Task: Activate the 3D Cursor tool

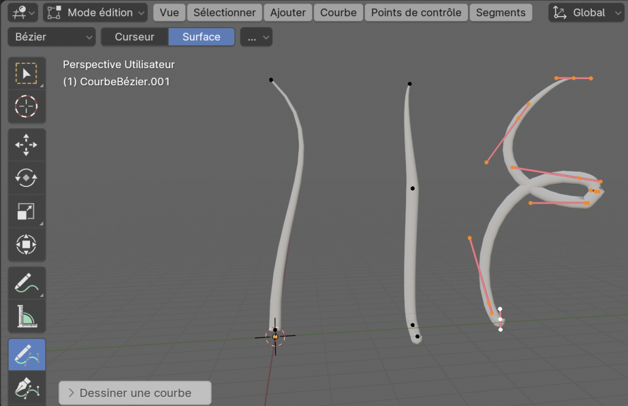Action: tap(26, 107)
